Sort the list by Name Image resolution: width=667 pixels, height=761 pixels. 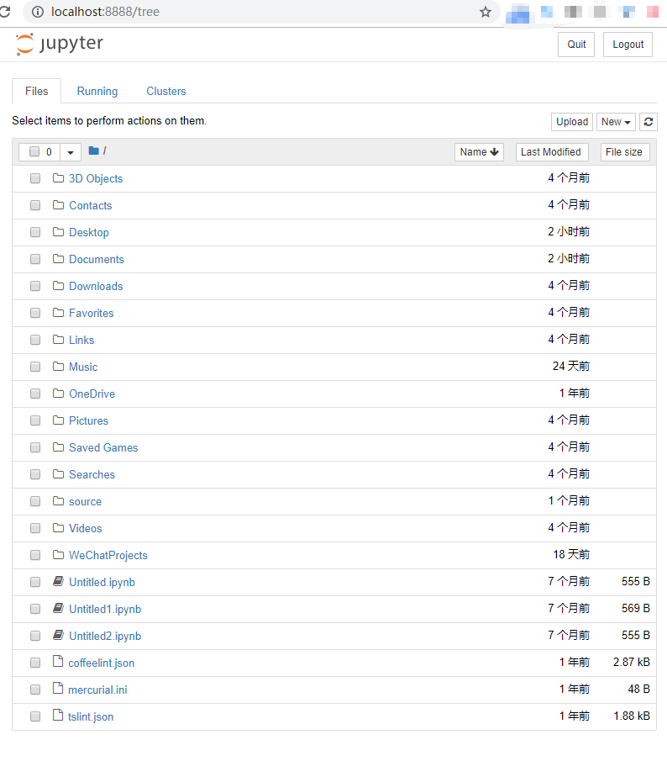[x=479, y=152]
